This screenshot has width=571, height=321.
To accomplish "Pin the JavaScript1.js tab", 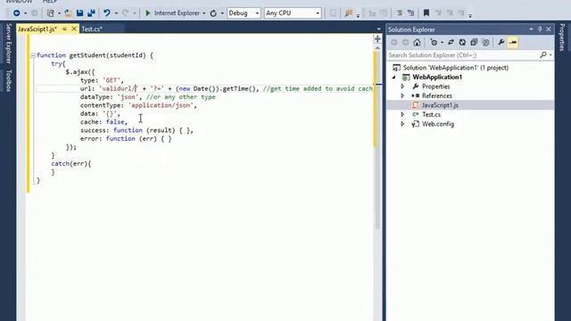I will tap(64, 29).
